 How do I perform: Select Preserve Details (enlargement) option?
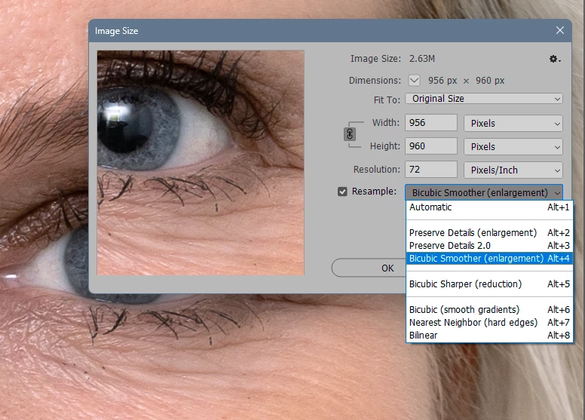click(x=489, y=232)
